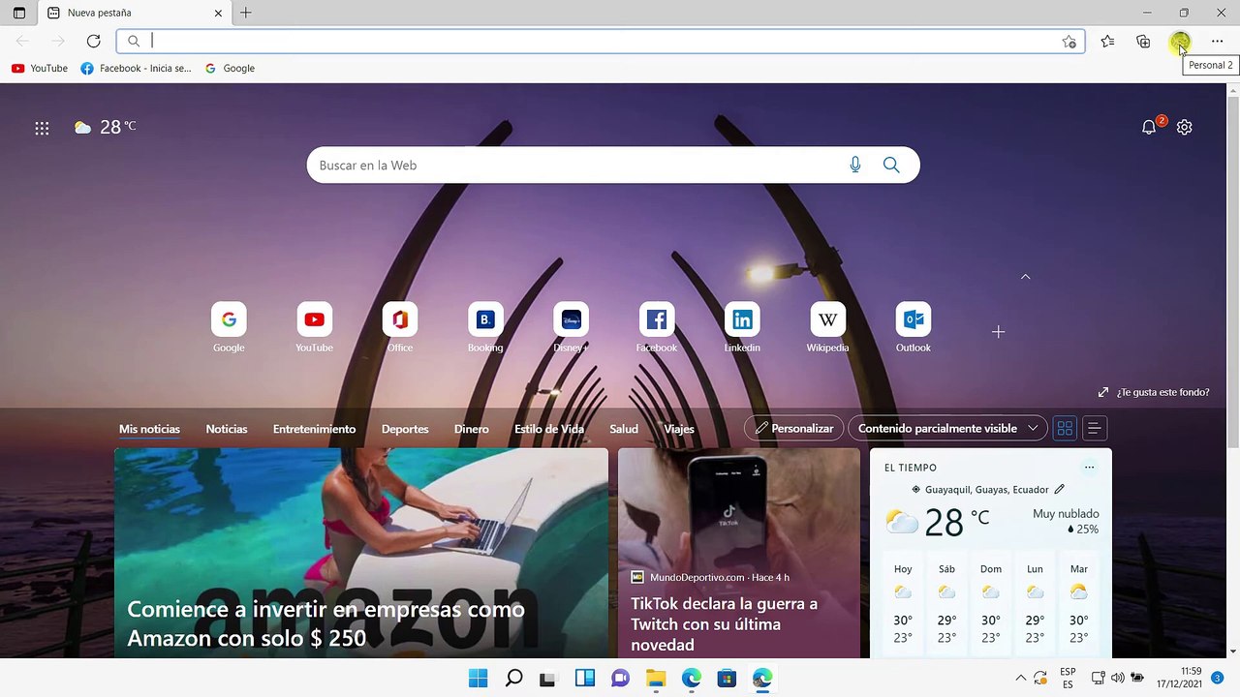Switch feed to list view
1240x697 pixels.
(x=1094, y=428)
